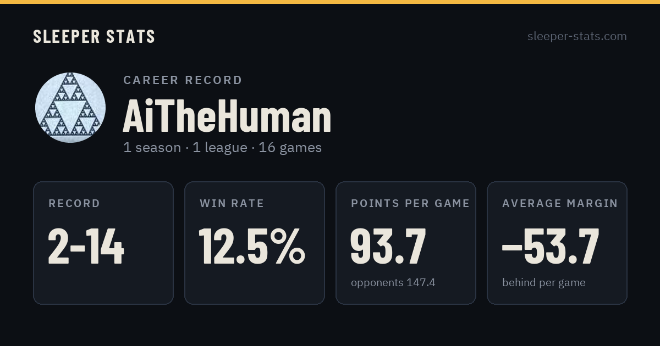The image size is (660, 346).
Task: Click the AVERAGE MARGIN title label
Action: point(560,204)
